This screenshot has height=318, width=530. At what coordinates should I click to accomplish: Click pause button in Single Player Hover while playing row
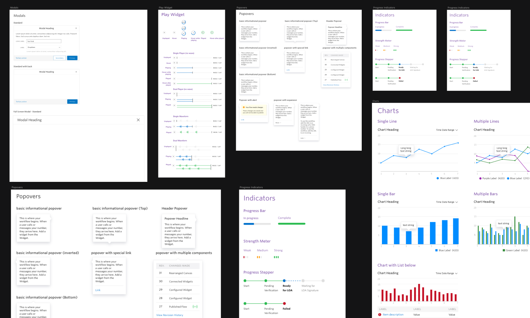174,73
